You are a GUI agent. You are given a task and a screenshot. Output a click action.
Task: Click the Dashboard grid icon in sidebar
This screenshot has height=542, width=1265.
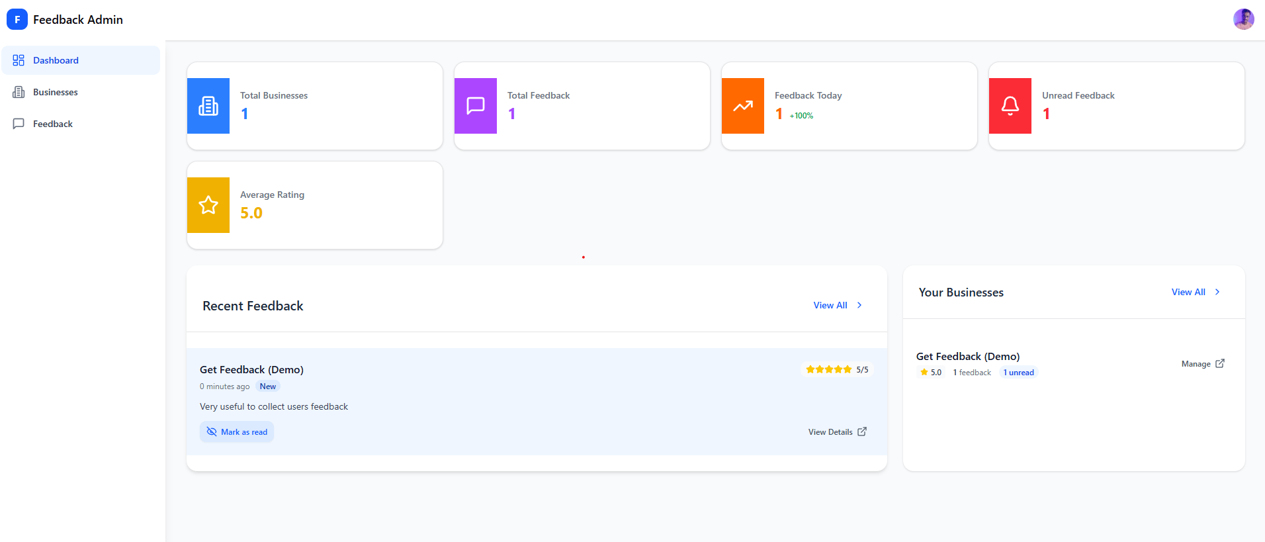click(19, 60)
